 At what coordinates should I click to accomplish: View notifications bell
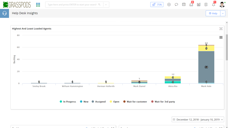point(213,5)
